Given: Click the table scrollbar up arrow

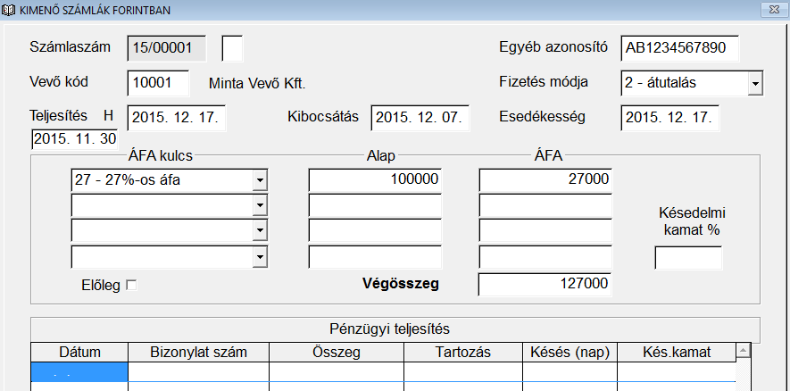Looking at the screenshot, I should pos(744,350).
